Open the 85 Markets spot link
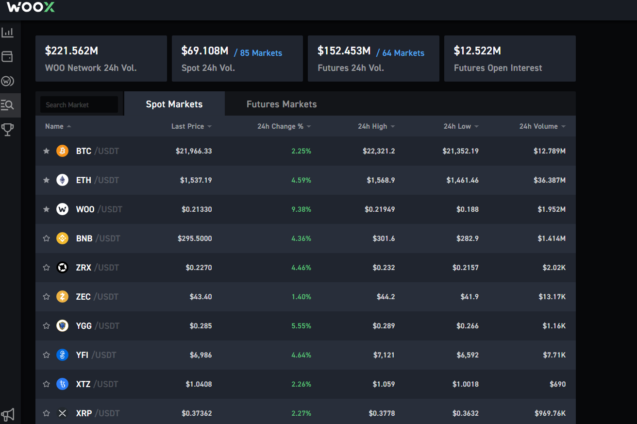Viewport: 637px width, 424px height. tap(258, 53)
